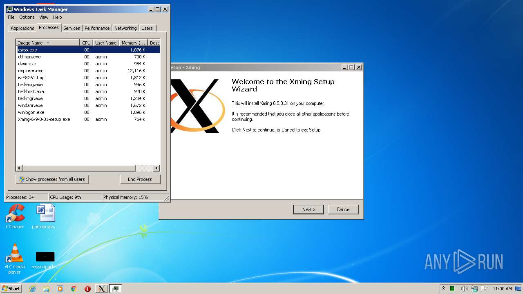Switch to Services tab
The width and height of the screenshot is (523, 294).
point(72,28)
